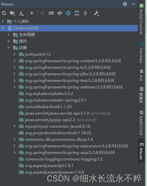Click library icon beside mysql-connector-java

21,126
